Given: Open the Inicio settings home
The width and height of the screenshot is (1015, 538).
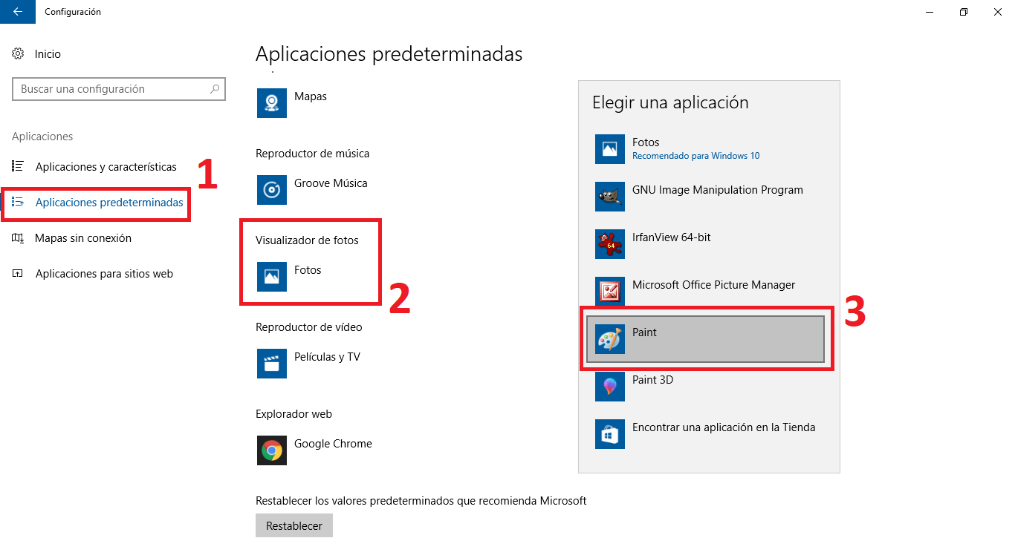Looking at the screenshot, I should [48, 54].
